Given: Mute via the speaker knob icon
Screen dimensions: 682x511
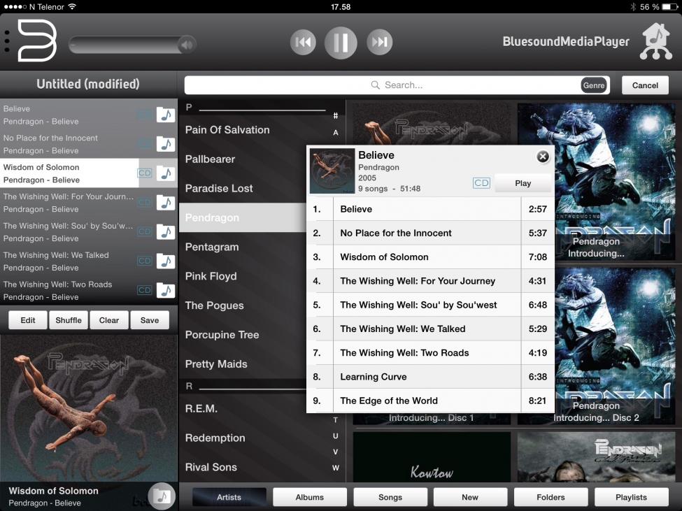Looking at the screenshot, I should [x=187, y=44].
